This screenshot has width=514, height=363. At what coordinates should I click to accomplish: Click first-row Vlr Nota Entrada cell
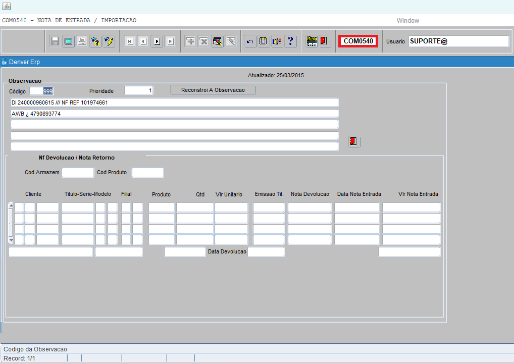(412, 207)
